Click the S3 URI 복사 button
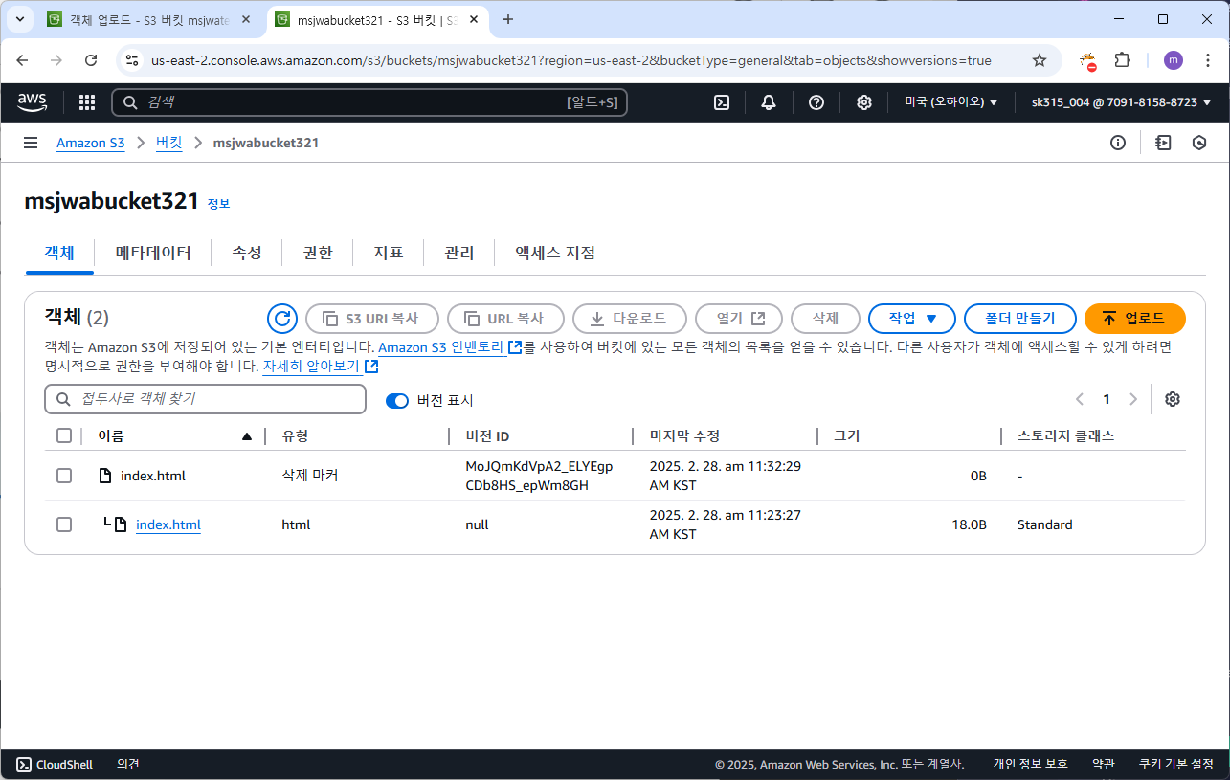Image resolution: width=1230 pixels, height=780 pixels. 371,319
